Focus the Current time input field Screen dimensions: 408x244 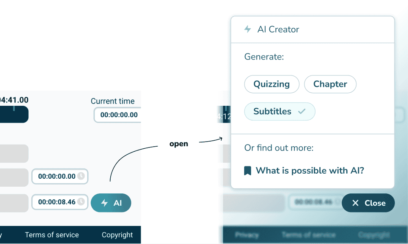(x=118, y=115)
